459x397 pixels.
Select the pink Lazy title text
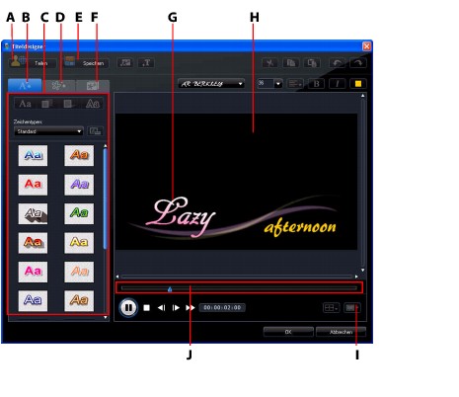181,216
